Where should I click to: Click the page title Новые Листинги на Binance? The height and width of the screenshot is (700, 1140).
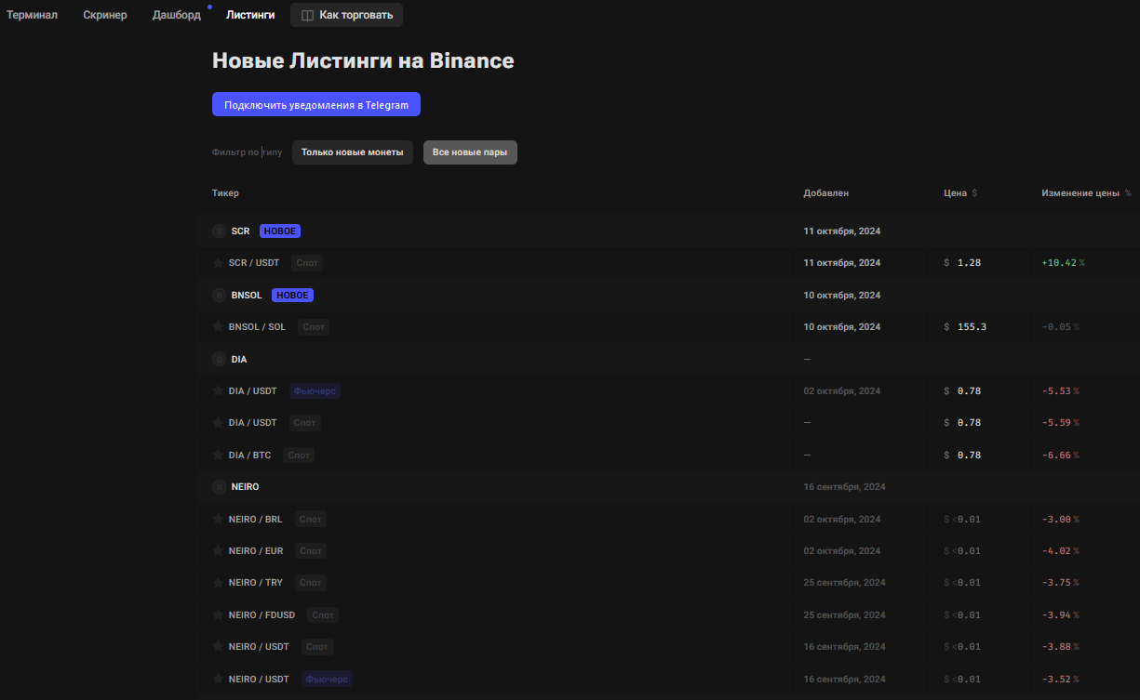(x=363, y=61)
